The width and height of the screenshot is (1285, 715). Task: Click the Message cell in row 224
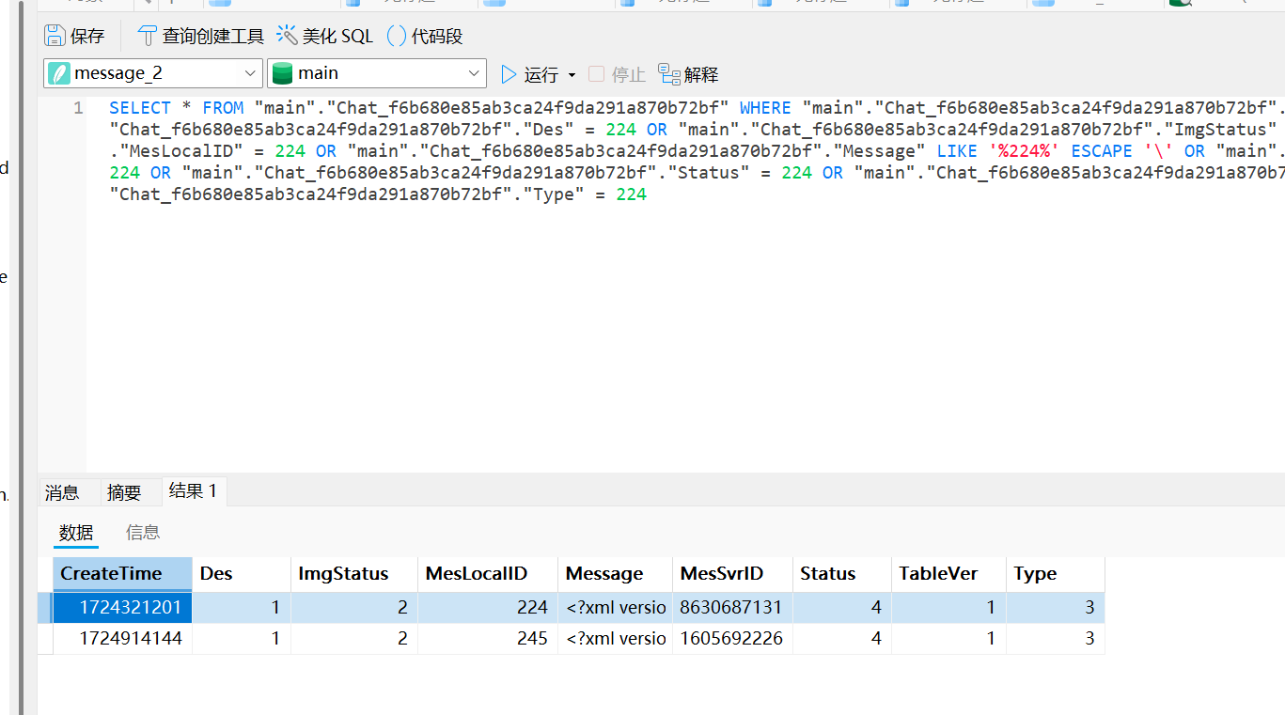615,608
